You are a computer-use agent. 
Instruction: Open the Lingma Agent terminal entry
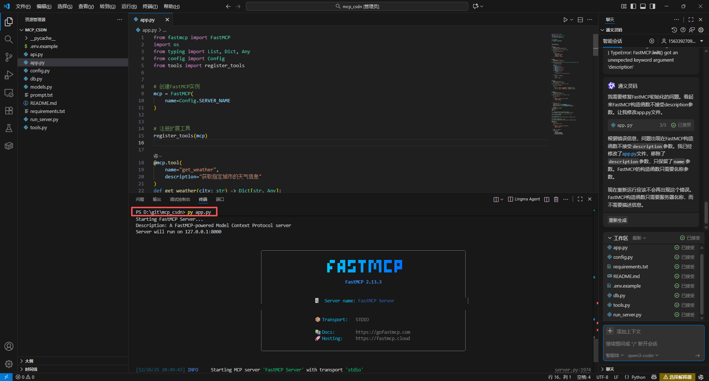coord(524,199)
